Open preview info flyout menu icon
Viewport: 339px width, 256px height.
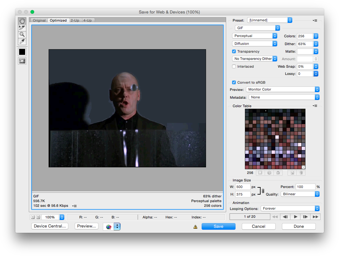pyautogui.click(x=74, y=206)
